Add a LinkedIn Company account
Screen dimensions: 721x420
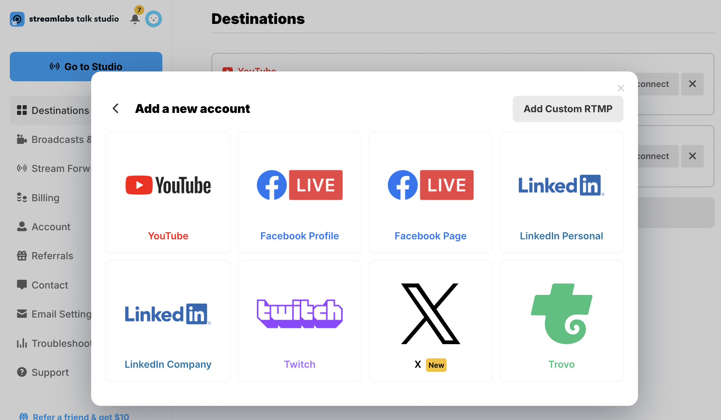[168, 320]
